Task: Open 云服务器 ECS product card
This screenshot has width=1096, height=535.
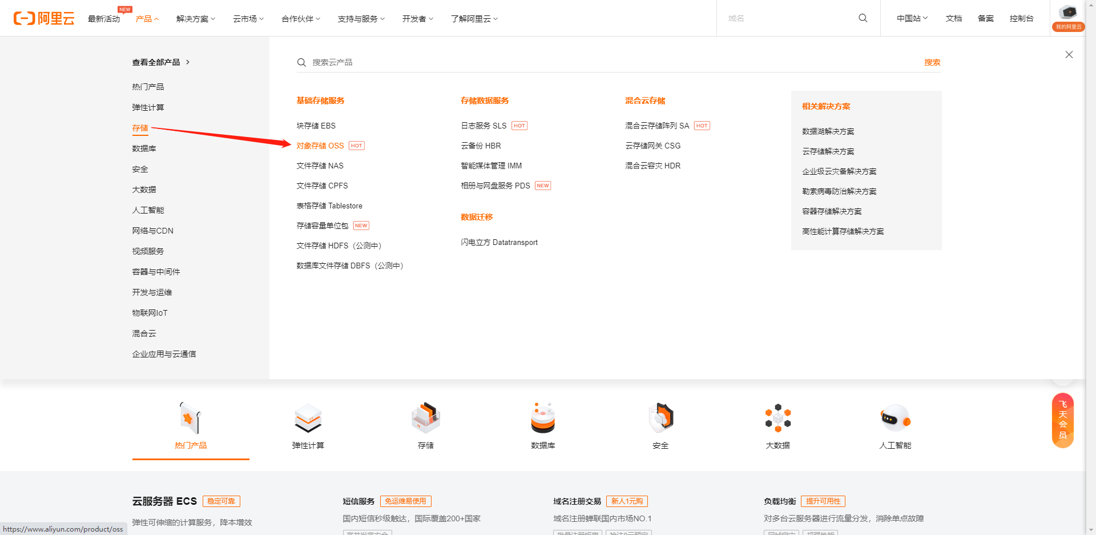Action: (x=164, y=501)
